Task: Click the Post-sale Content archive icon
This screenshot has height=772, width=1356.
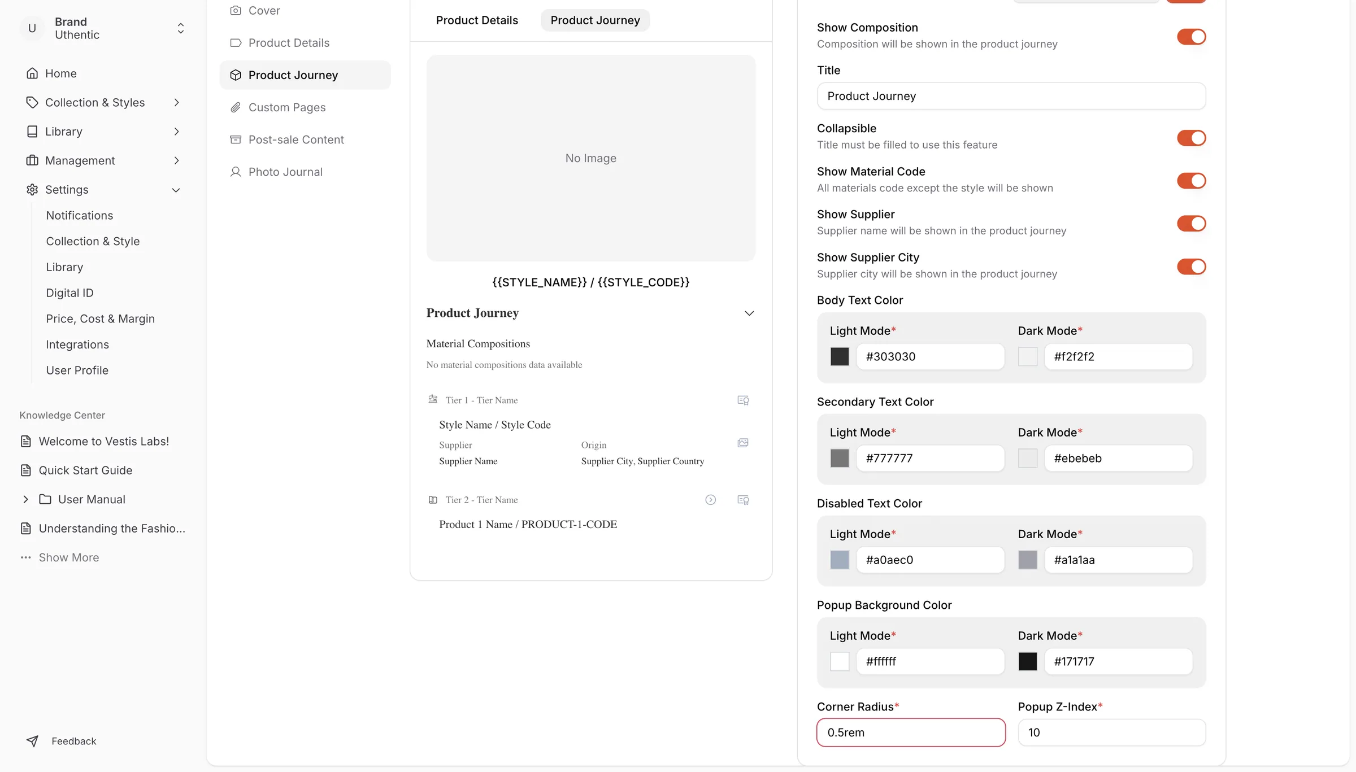Action: (236, 139)
